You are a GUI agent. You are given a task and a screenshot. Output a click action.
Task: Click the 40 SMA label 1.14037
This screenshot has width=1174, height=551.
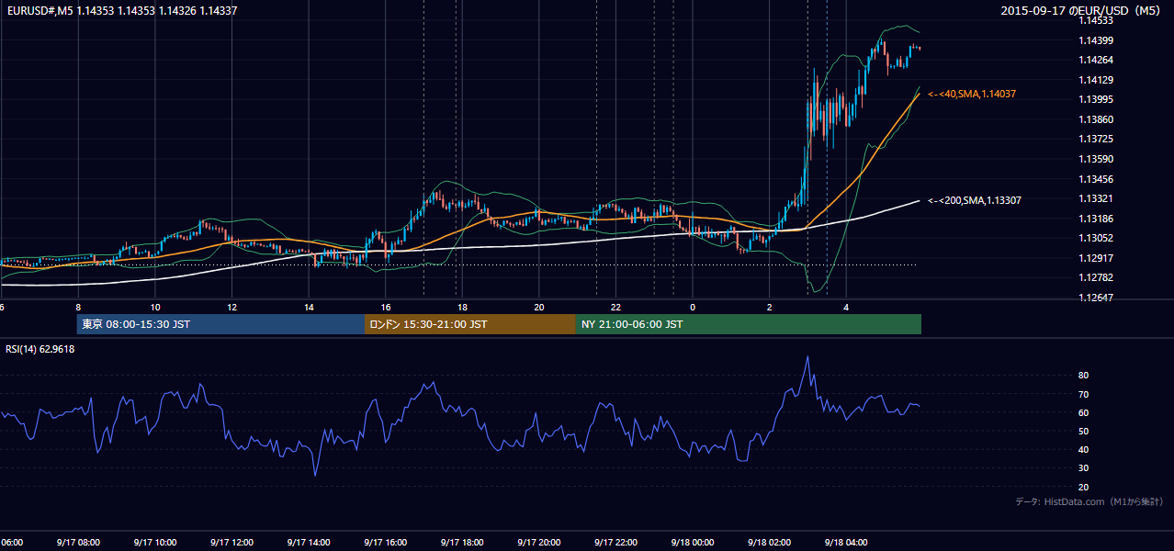click(972, 94)
